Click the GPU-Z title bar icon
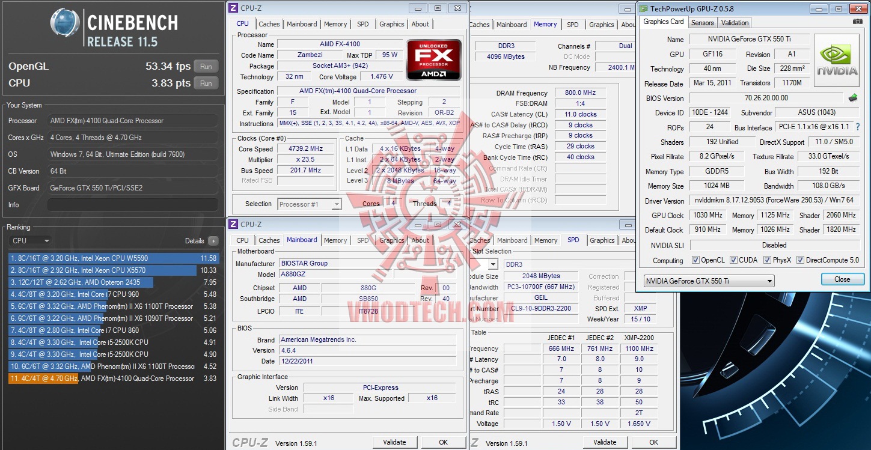This screenshot has height=450, width=871. point(644,8)
